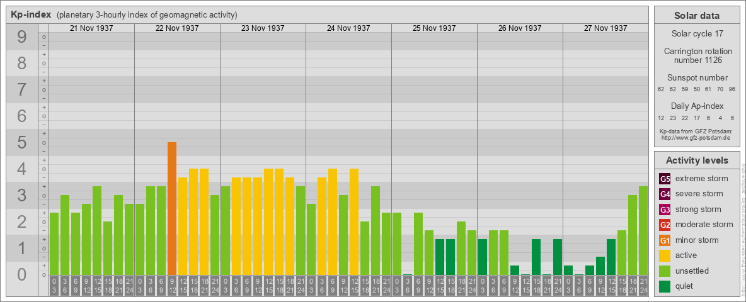746x302 pixels.
Task: Click sunspot number value 96
Action: 732,89
